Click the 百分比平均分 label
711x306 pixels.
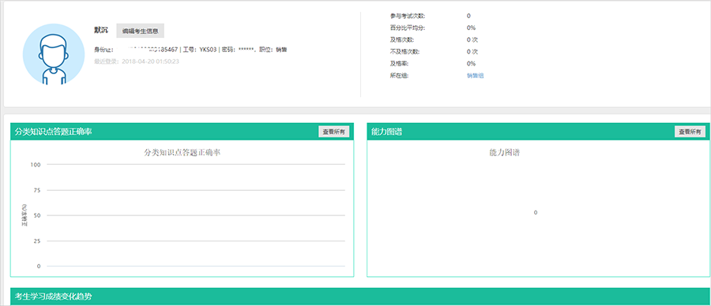pos(408,28)
